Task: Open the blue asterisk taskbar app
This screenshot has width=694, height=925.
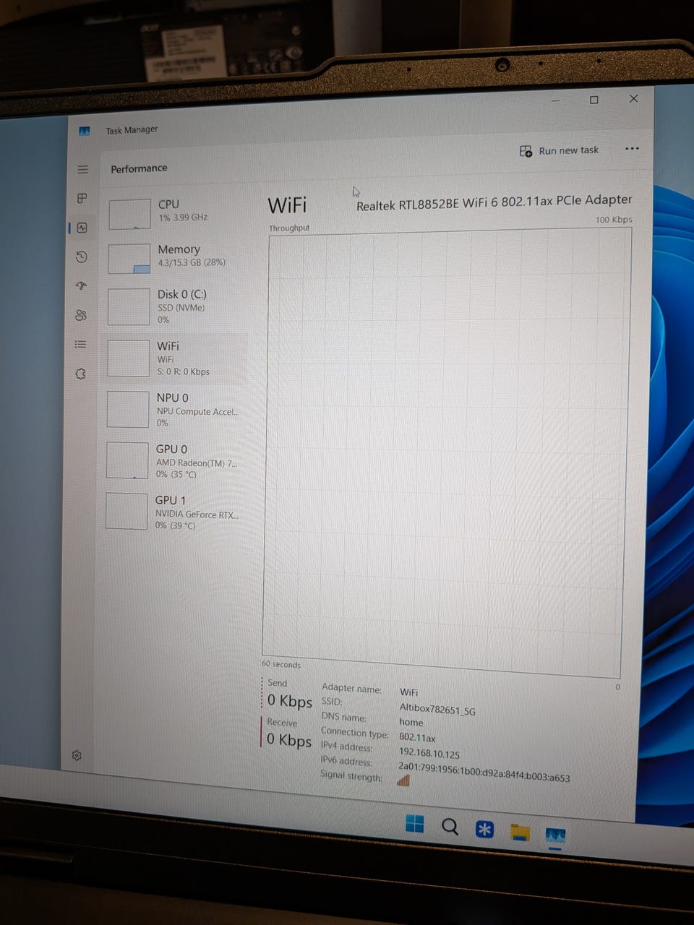Action: click(484, 829)
